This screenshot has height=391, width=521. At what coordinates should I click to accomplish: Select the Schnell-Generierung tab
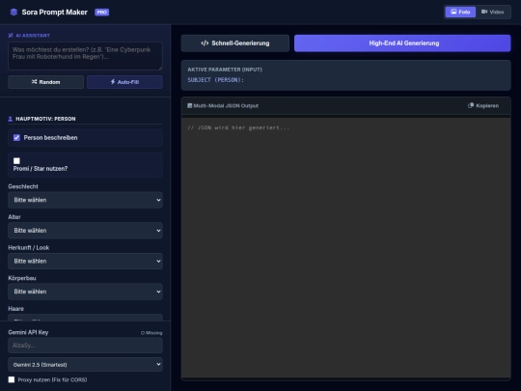[x=235, y=43]
